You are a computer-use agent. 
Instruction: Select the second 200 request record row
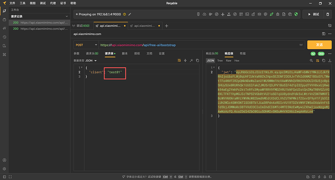coord(40,29)
